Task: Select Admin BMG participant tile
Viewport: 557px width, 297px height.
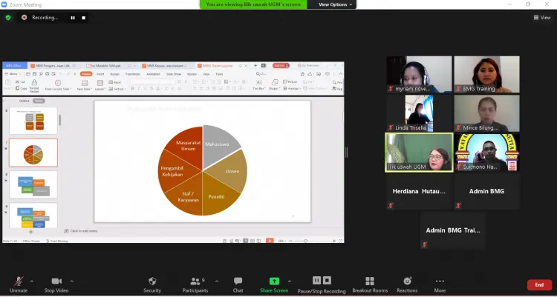Action: pyautogui.click(x=486, y=191)
